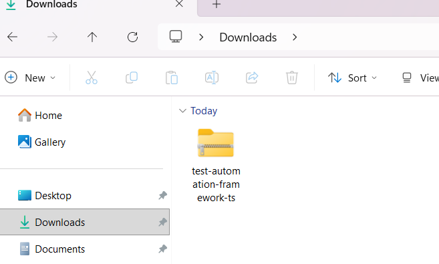This screenshot has height=264, width=439.
Task: Open the Sort dropdown menu
Action: tap(352, 78)
